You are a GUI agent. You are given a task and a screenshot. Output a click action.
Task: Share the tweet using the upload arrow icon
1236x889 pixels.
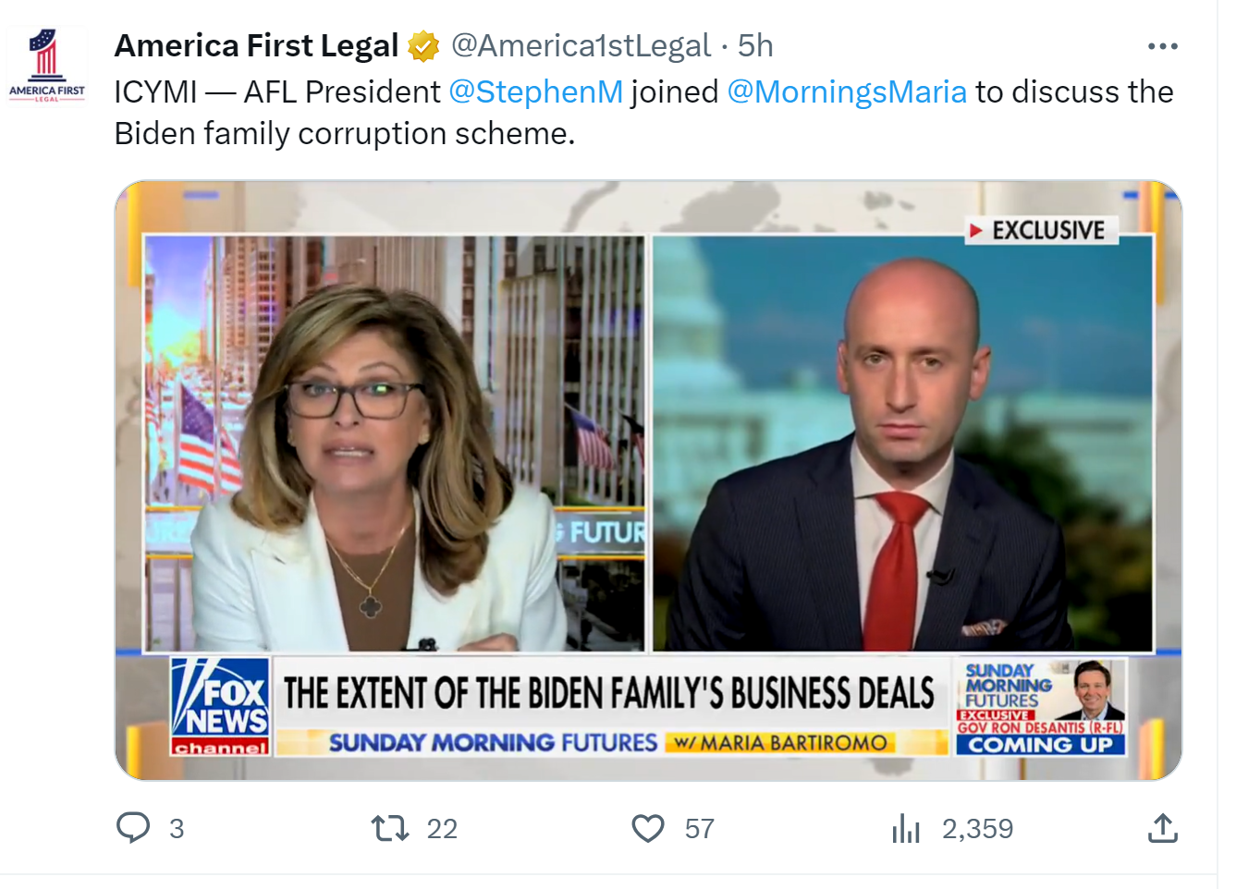click(x=1162, y=828)
